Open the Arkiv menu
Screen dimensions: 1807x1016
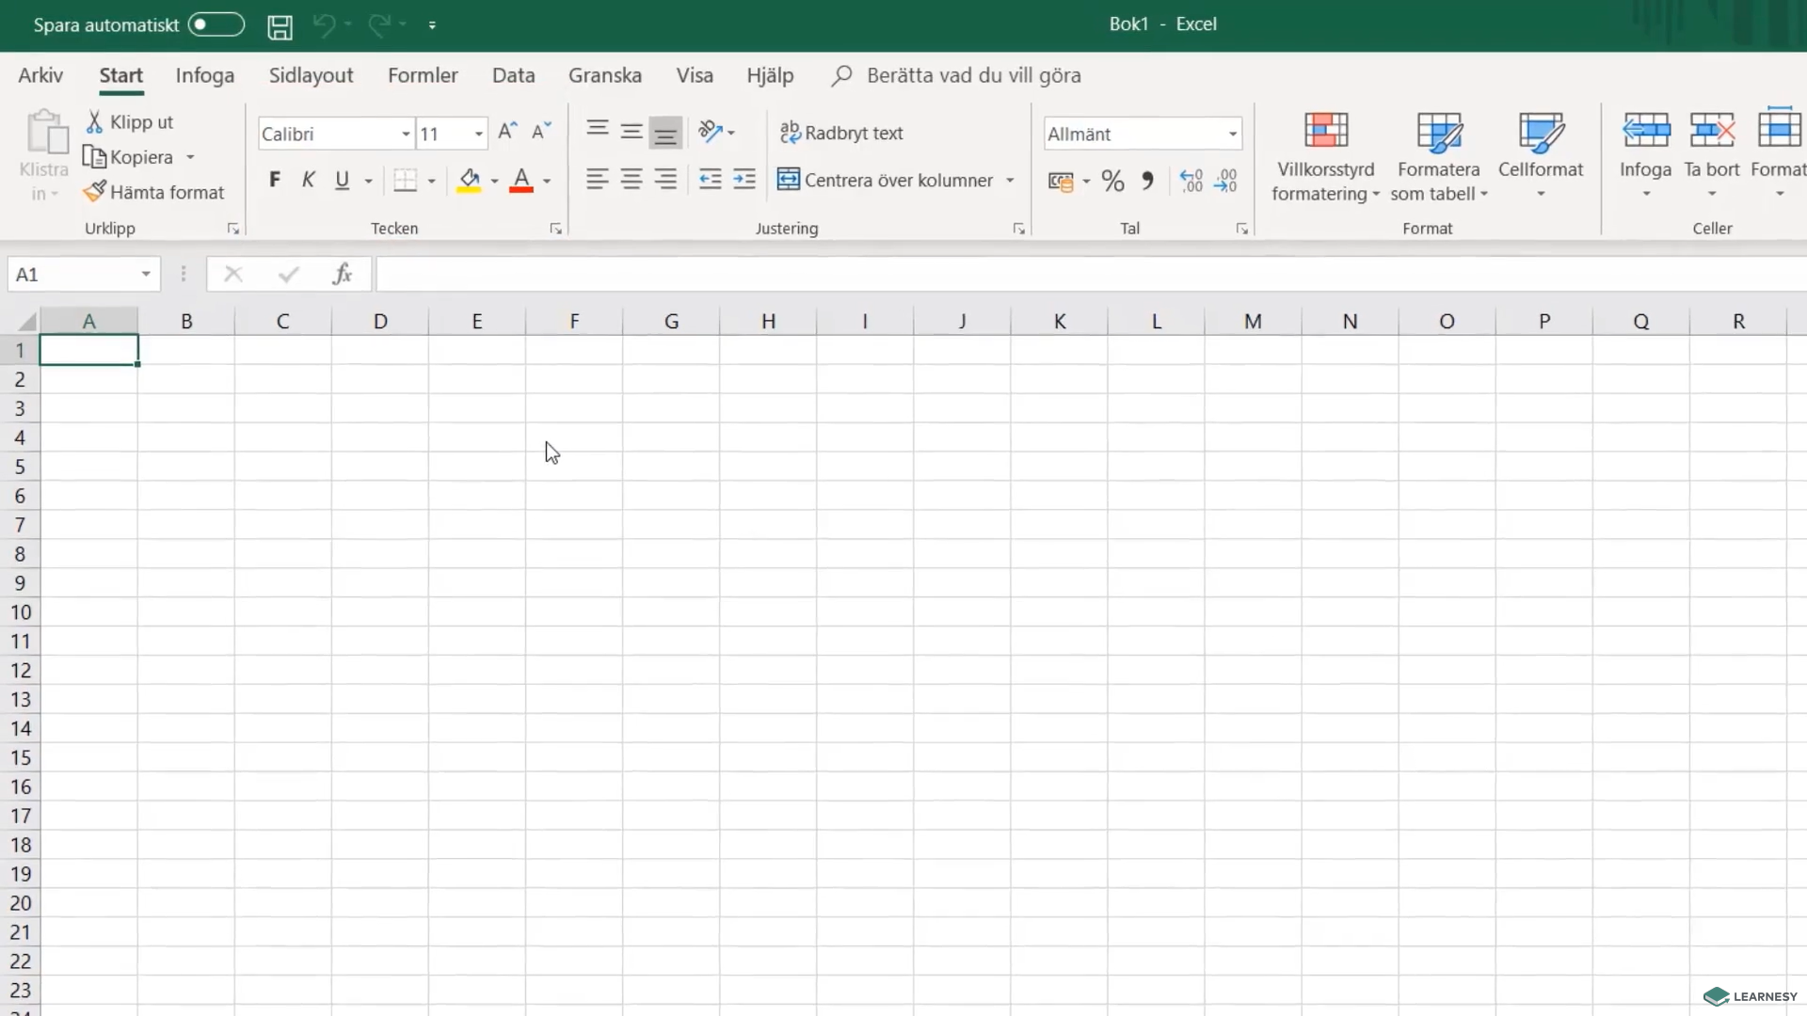click(x=40, y=75)
